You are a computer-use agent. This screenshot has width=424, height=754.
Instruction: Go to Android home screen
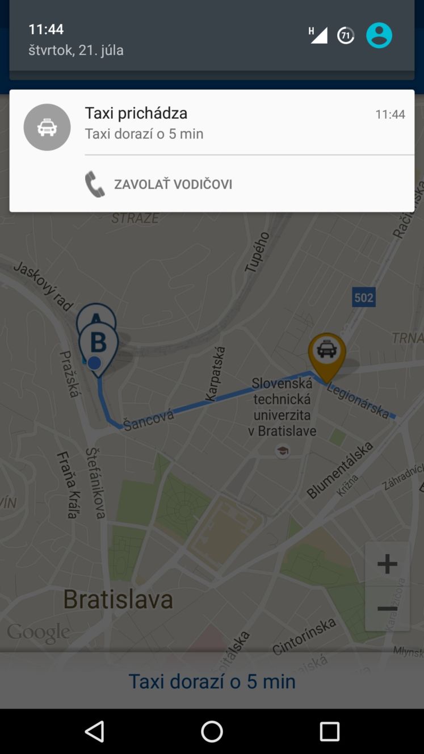coord(212,731)
